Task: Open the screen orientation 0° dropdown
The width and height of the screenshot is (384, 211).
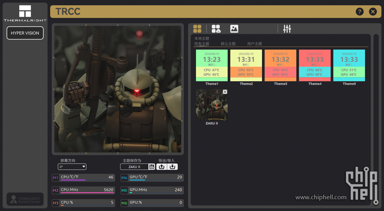Action: click(72, 167)
